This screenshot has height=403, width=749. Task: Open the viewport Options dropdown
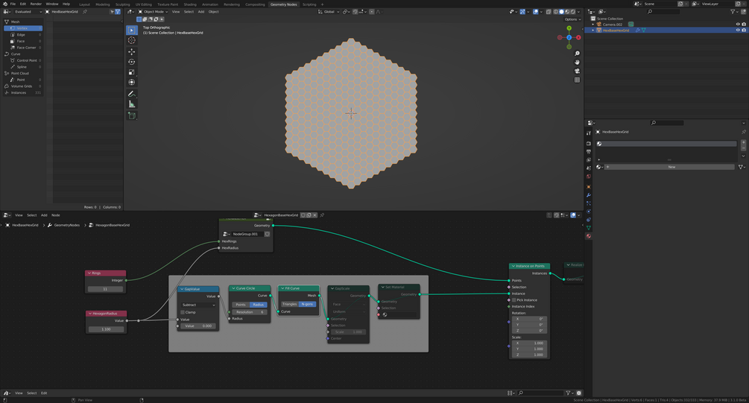pyautogui.click(x=572, y=19)
